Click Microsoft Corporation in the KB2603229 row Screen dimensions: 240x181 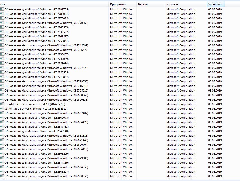tap(181, 154)
